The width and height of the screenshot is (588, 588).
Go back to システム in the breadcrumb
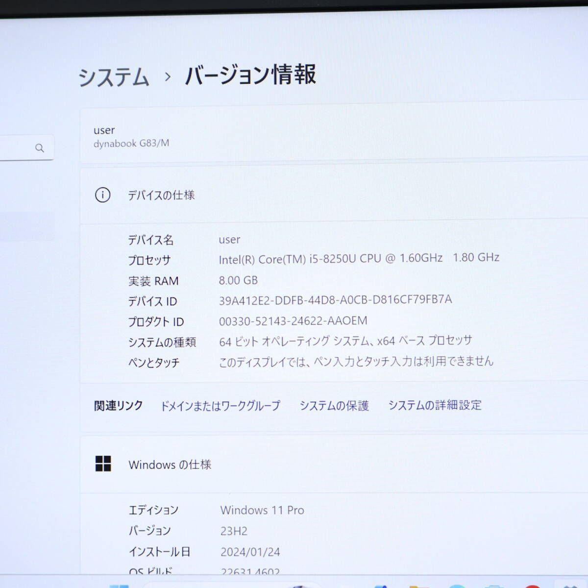coord(114,77)
